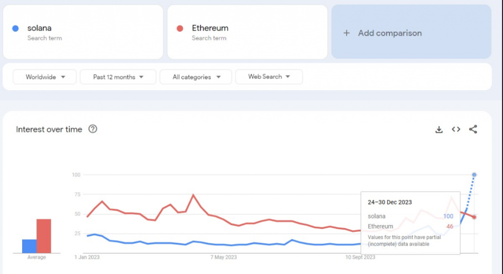The image size is (503, 274).
Task: Click the Add comparison button
Action: pos(411,32)
